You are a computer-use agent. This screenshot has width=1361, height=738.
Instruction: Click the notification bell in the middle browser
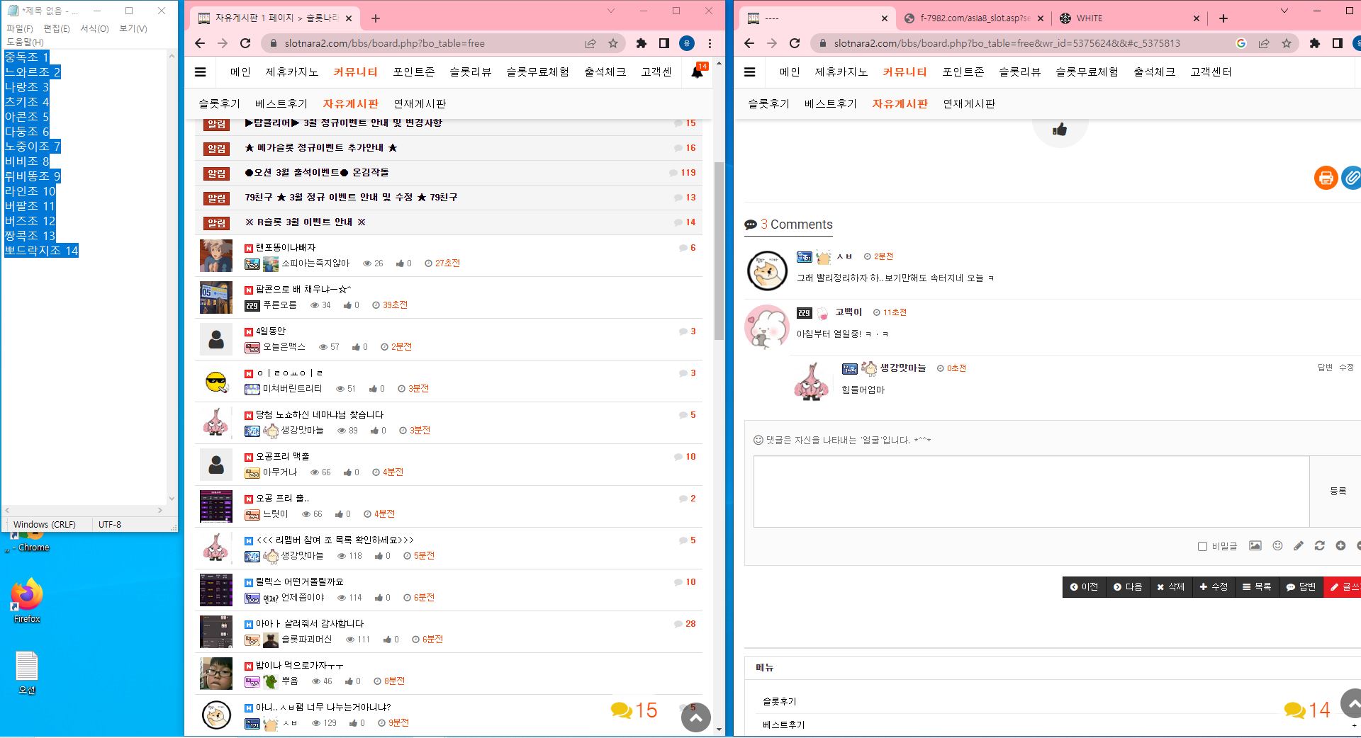[698, 72]
